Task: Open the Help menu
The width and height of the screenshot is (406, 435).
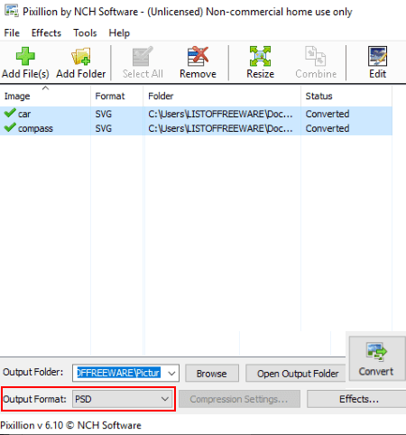Action: (x=119, y=32)
